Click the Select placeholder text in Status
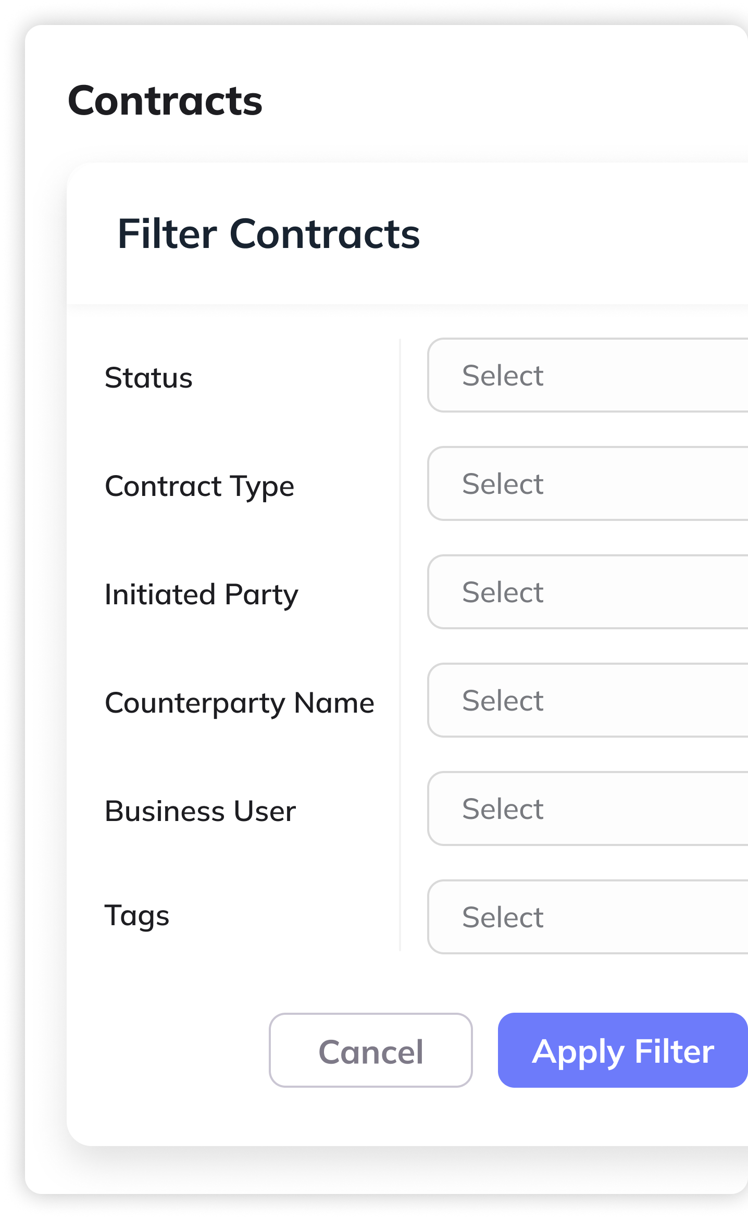The height and width of the screenshot is (1219, 748). coord(503,376)
